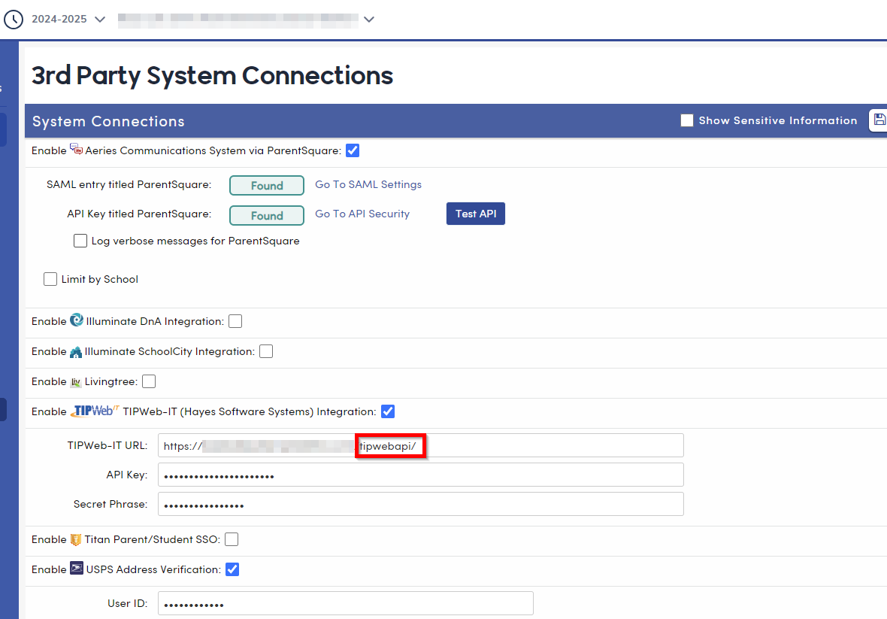The height and width of the screenshot is (619, 887).
Task: Click the 'User ID:' label
Action: click(x=127, y=603)
